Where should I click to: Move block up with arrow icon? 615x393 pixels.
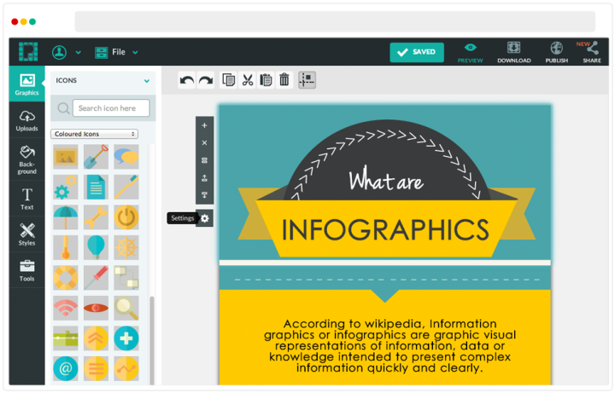click(204, 178)
